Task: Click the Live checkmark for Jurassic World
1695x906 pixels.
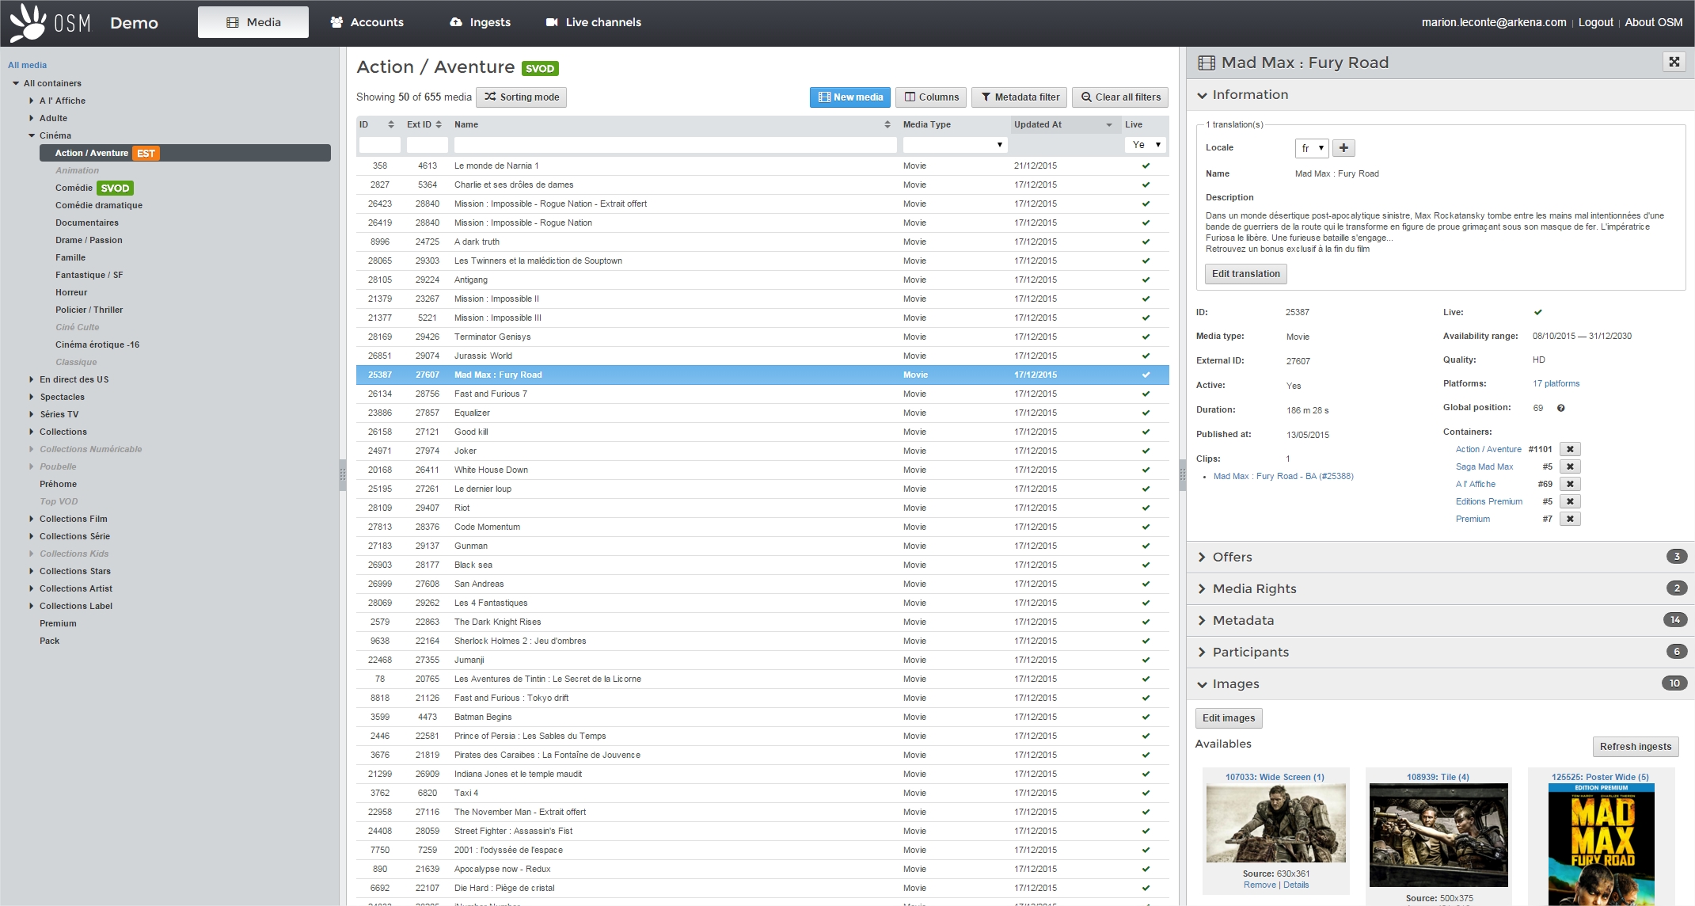Action: tap(1146, 356)
